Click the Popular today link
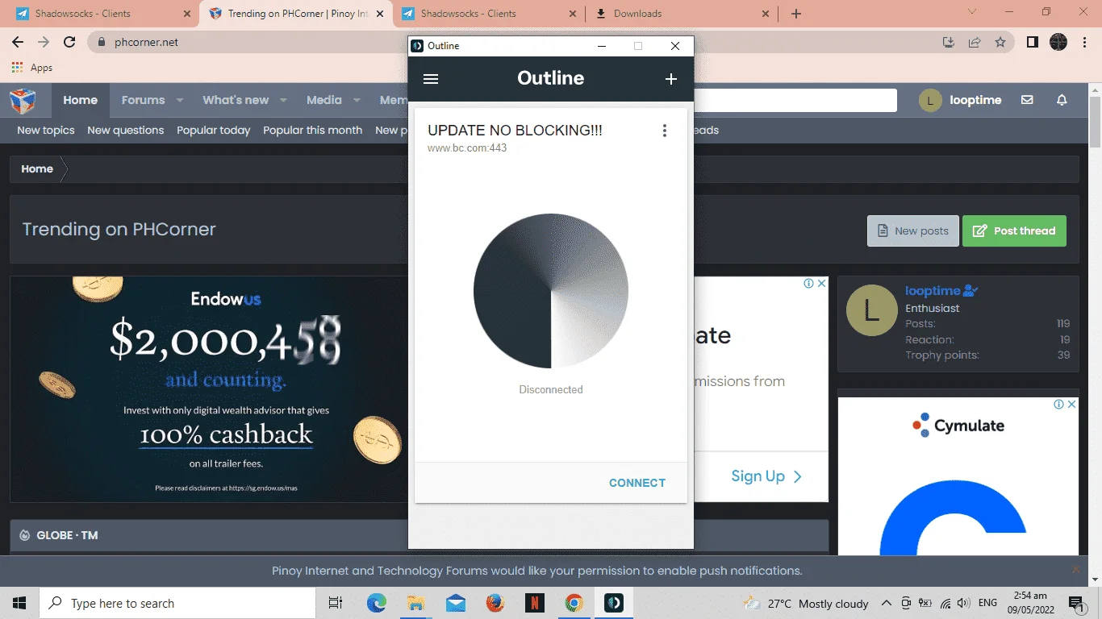This screenshot has height=619, width=1102. [x=214, y=130]
